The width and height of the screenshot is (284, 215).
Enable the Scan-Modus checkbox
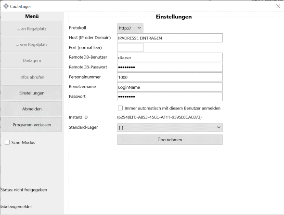(7, 142)
